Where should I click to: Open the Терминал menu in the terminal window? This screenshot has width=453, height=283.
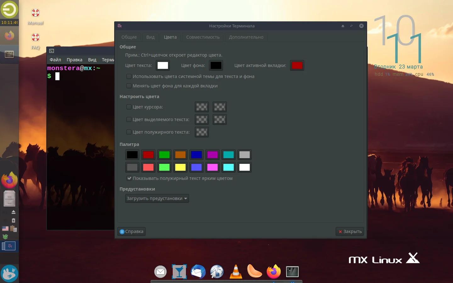click(109, 60)
